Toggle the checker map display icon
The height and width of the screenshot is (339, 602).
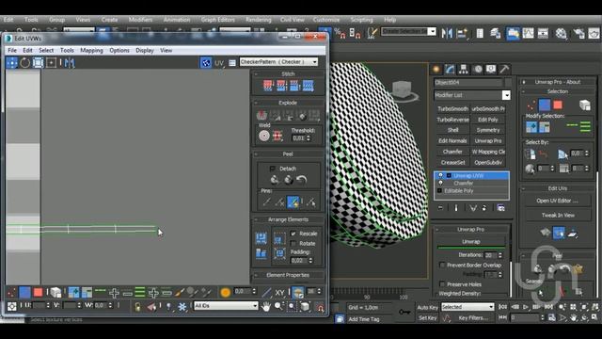(x=206, y=63)
